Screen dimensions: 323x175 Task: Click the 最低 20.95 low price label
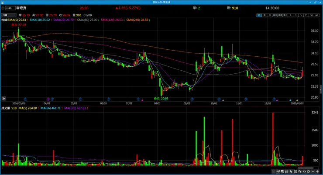click(x=161, y=99)
